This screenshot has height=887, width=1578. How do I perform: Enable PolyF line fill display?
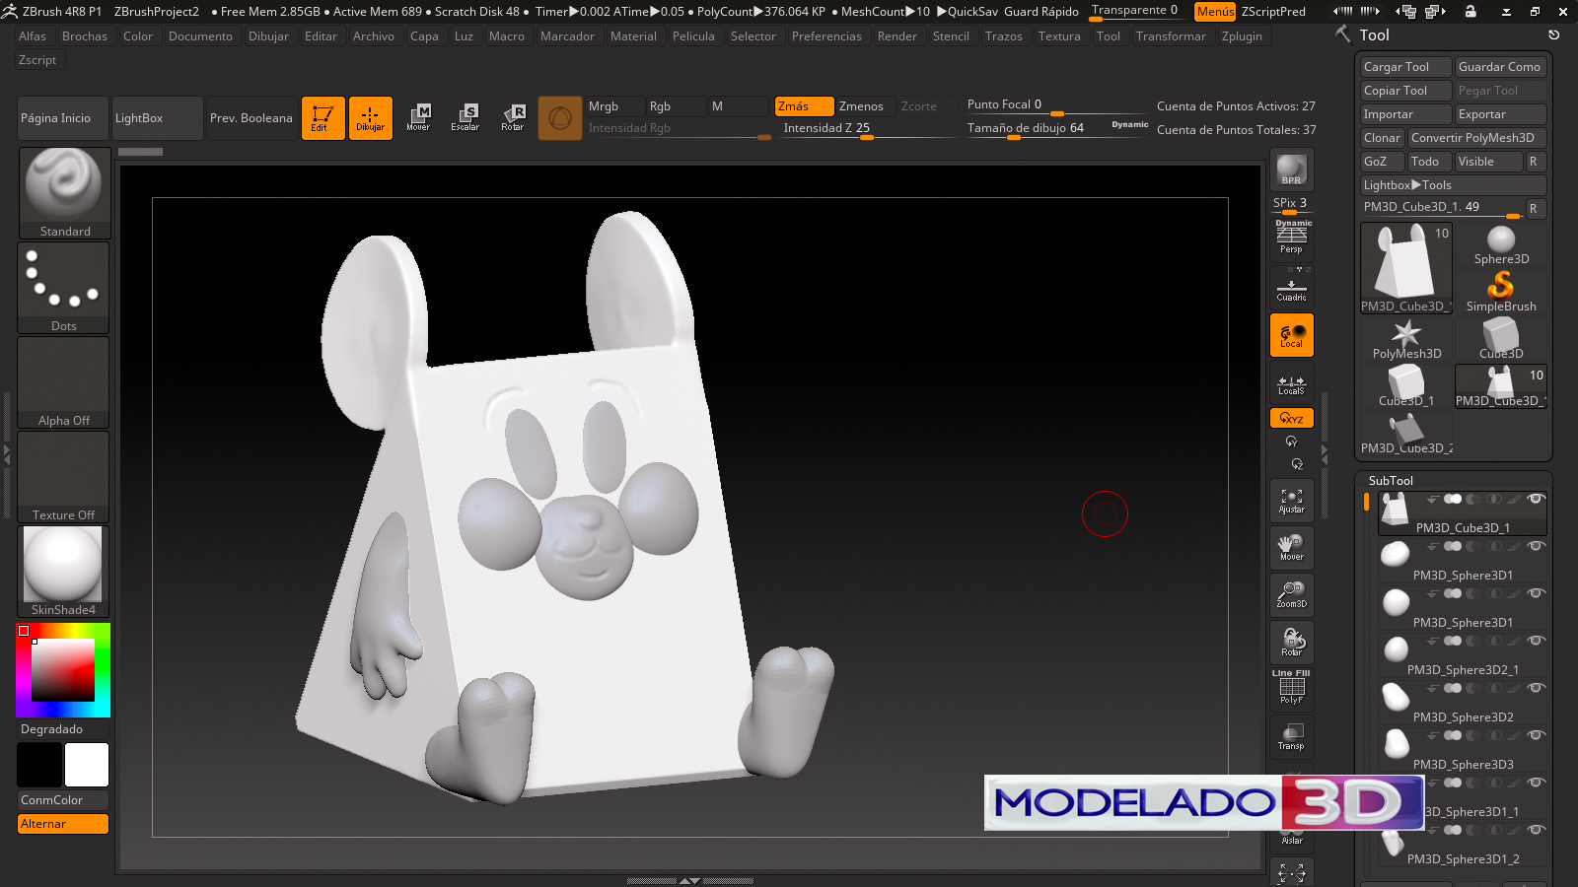click(1291, 689)
